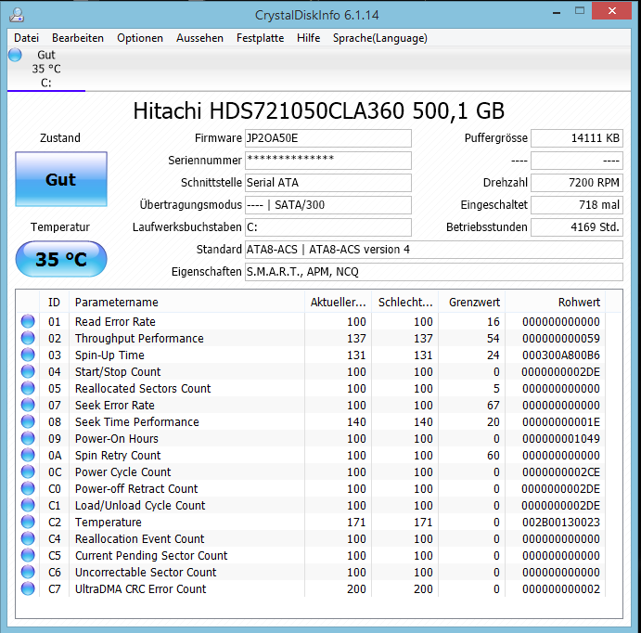Select the Spin-Up Time row text

[109, 355]
